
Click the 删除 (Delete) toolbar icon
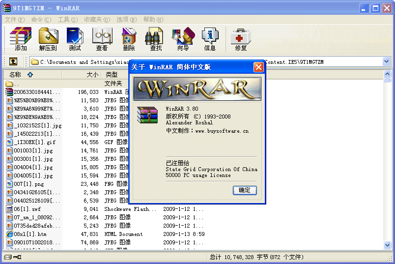coord(129,39)
